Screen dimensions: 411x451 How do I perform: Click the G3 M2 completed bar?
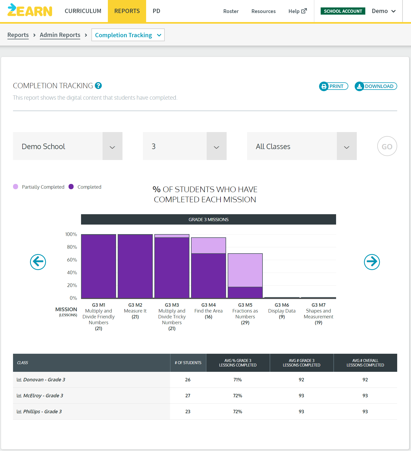[135, 266]
